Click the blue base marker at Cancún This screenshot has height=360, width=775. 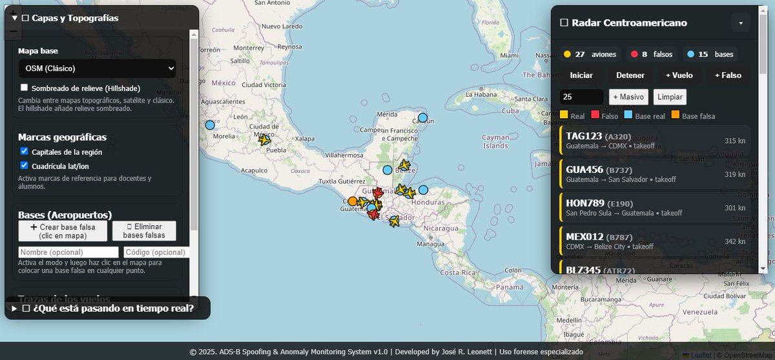point(422,118)
